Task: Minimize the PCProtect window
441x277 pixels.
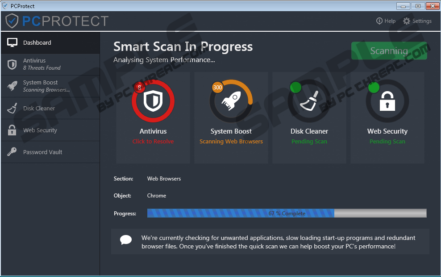Action: pyautogui.click(x=403, y=6)
